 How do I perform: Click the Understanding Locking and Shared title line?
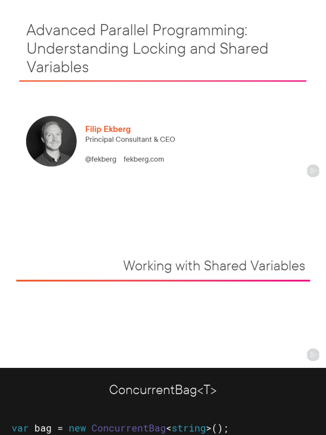click(147, 49)
